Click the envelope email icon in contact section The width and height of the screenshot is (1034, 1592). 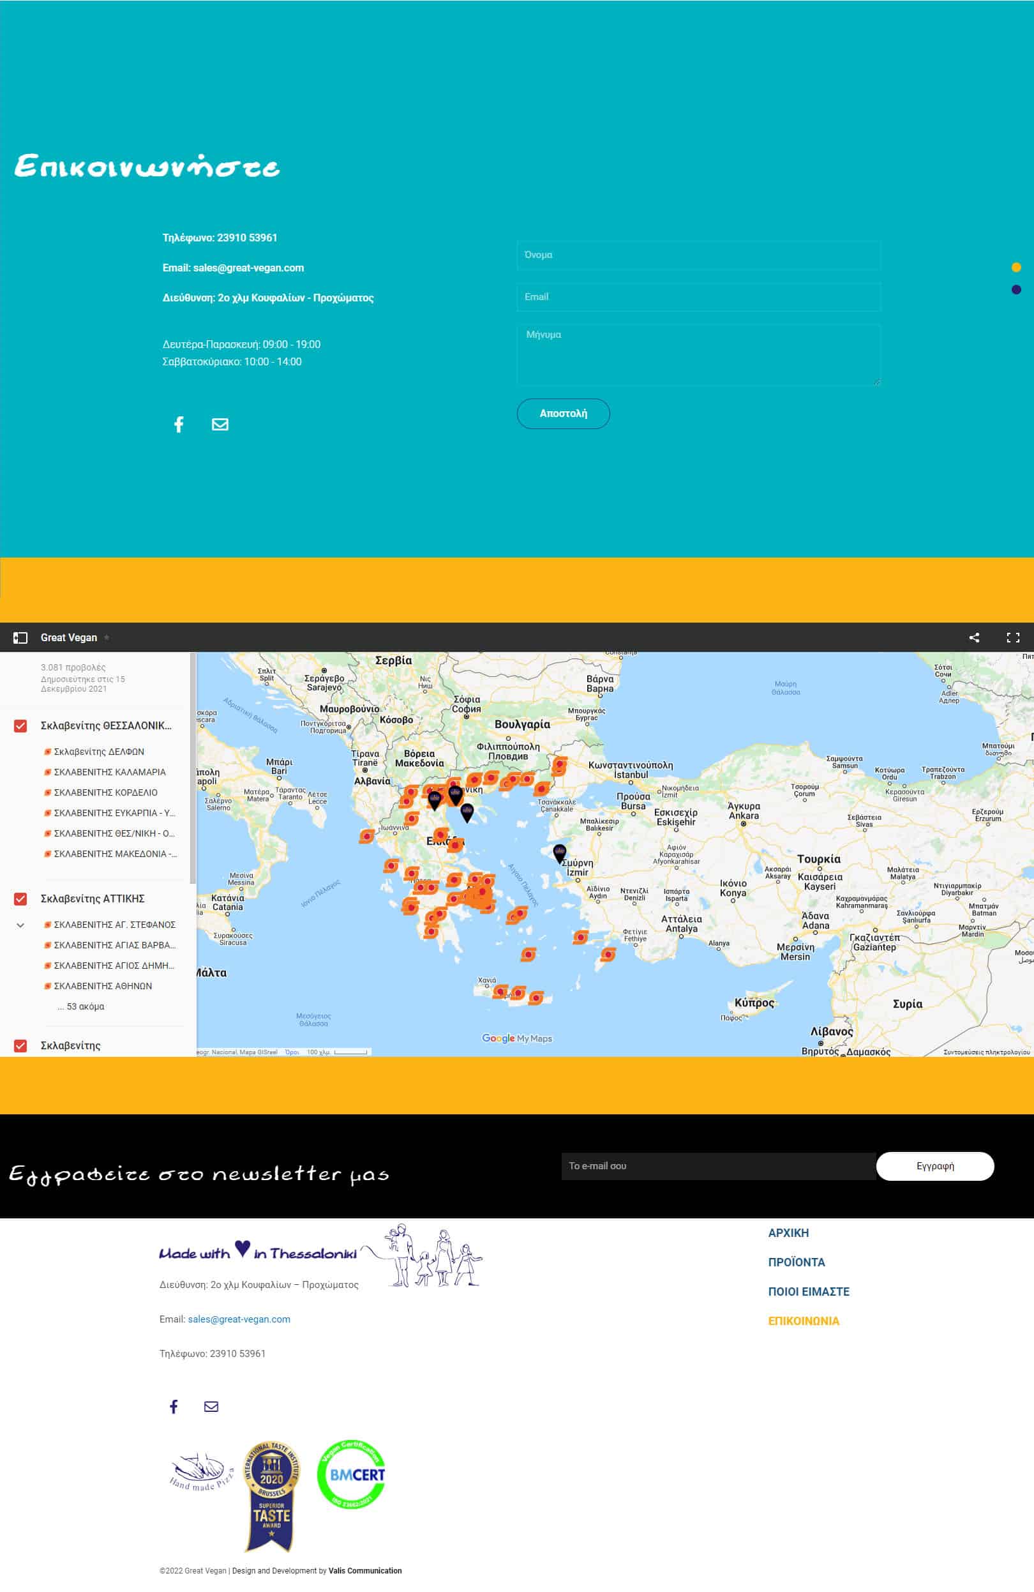(x=220, y=425)
